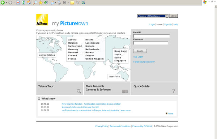
Task: Open the New Mapview function news link
Action: point(91,104)
